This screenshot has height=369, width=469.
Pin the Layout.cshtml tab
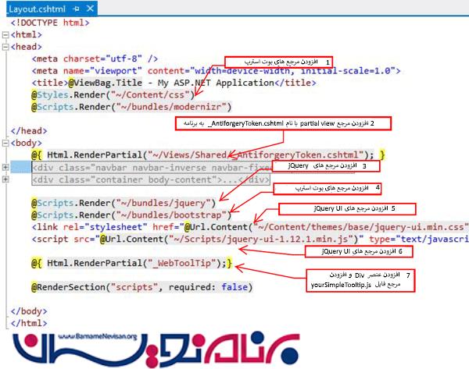coord(76,9)
